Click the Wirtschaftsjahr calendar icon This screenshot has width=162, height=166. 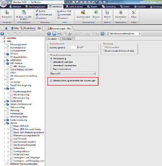24,12
